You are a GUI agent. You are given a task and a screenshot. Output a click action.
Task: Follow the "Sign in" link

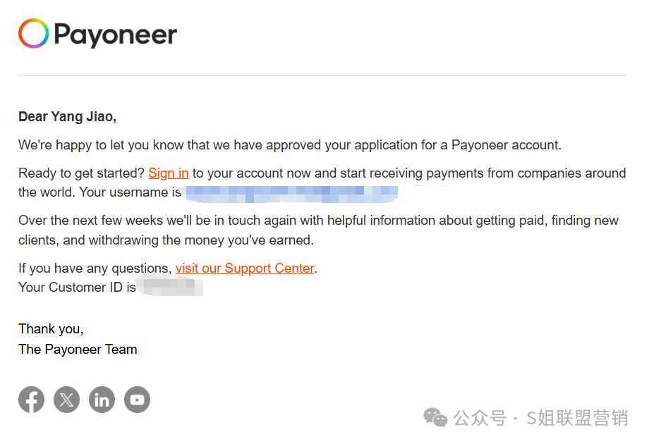pos(169,173)
